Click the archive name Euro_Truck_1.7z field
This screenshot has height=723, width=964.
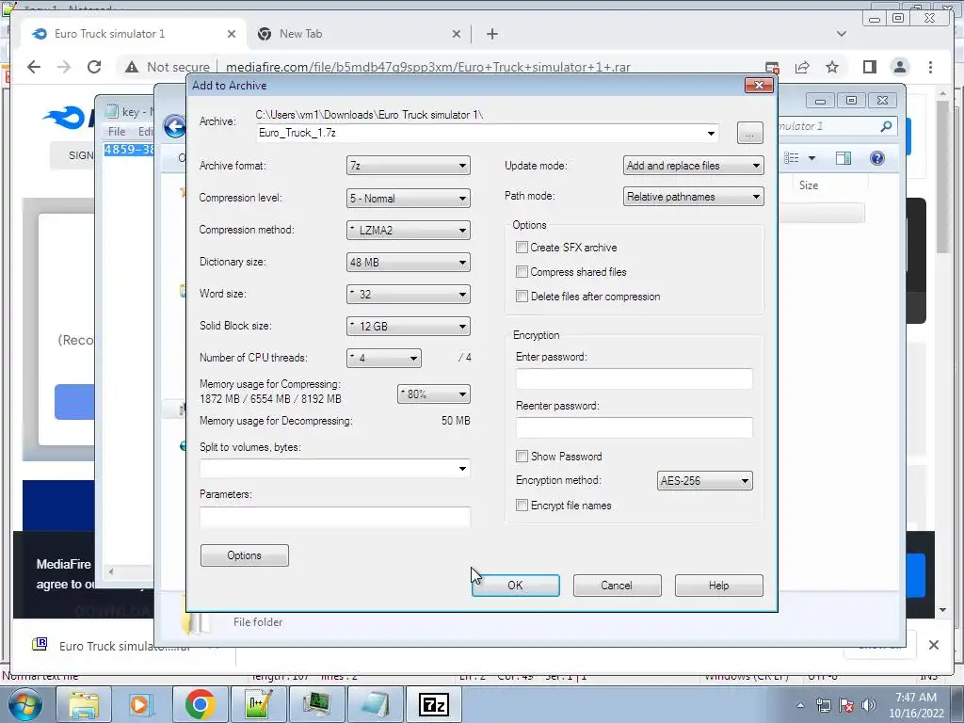coord(487,133)
